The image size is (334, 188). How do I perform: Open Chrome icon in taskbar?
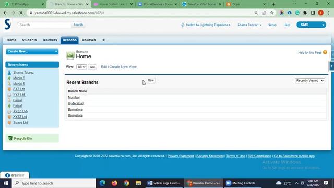tap(126, 183)
